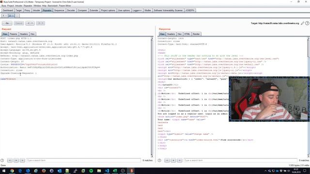
Task: Show request Params view
Action: click(14, 34)
